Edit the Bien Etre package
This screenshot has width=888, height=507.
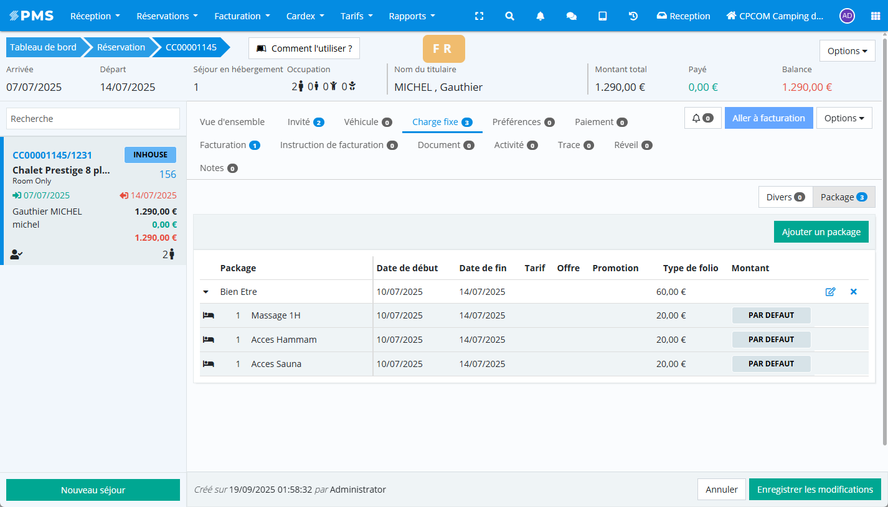pyautogui.click(x=830, y=292)
